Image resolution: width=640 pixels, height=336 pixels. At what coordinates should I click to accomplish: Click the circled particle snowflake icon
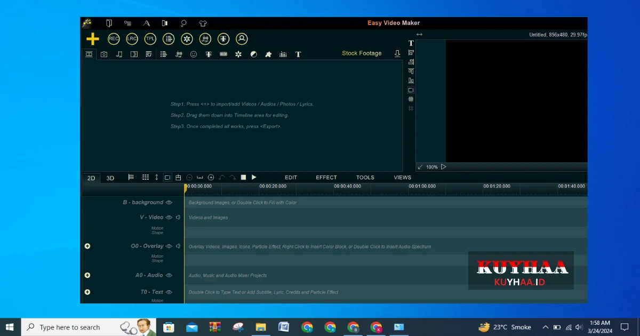coord(187,39)
